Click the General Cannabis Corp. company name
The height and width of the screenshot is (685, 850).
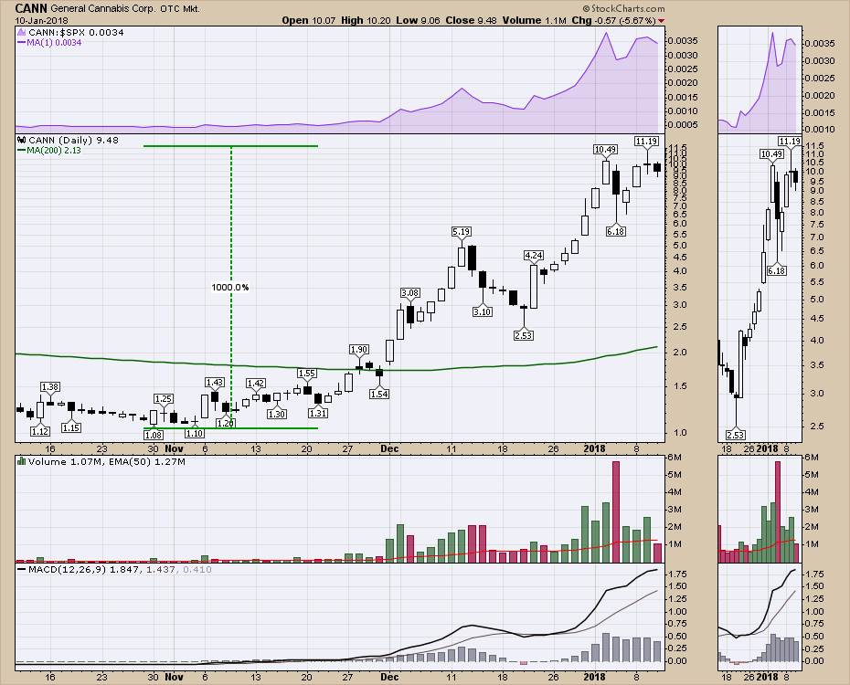pyautogui.click(x=102, y=8)
